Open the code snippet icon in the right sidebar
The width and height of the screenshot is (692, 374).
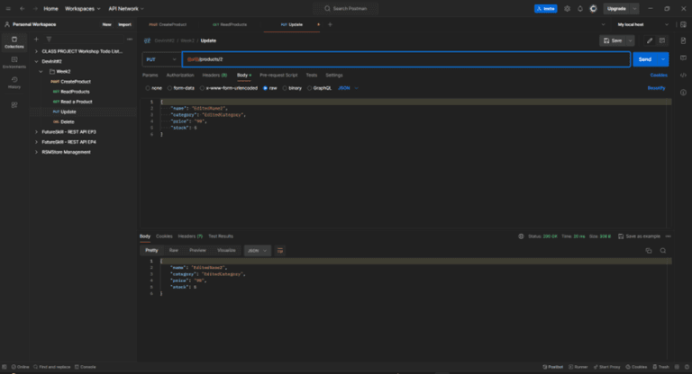tap(683, 76)
